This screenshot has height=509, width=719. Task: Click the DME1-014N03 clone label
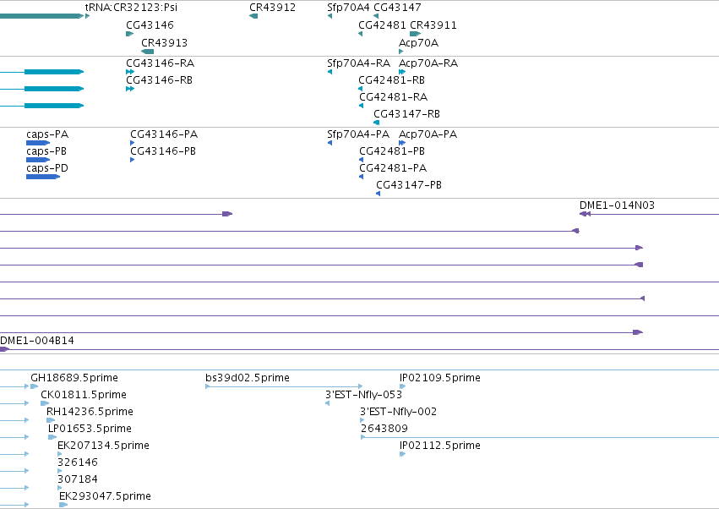tap(618, 205)
